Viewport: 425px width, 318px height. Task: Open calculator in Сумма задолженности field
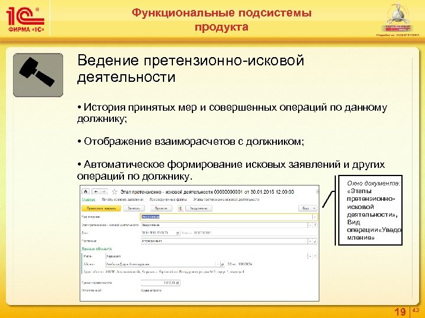coord(178,283)
